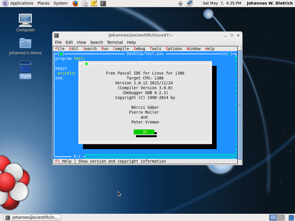295x221 pixels.
Task: Expand the Places menu
Action: tap(43, 3)
